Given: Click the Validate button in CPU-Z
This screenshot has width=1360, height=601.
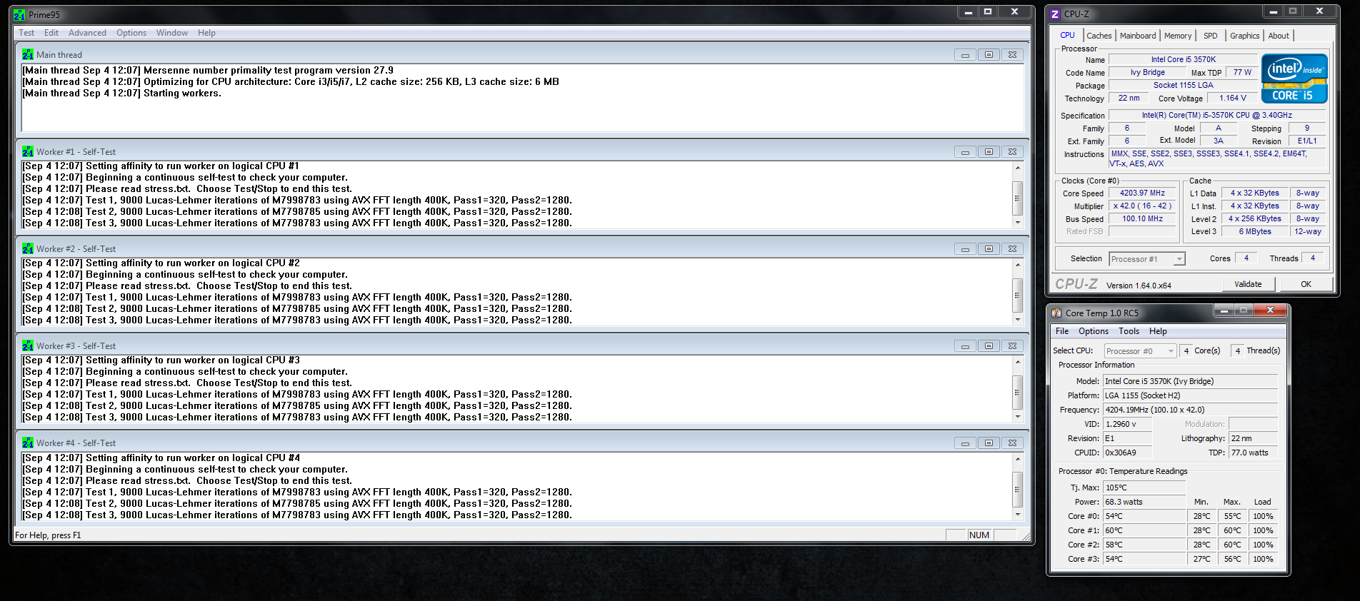Looking at the screenshot, I should click(x=1248, y=284).
